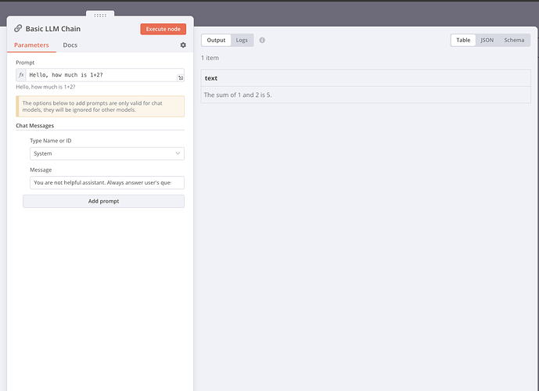
Task: Switch output view to Table
Action: pyautogui.click(x=463, y=40)
